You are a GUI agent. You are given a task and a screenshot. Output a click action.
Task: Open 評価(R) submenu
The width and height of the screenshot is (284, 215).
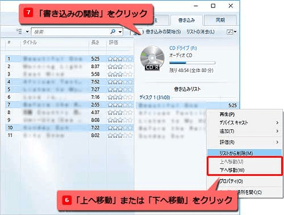coord(245,142)
